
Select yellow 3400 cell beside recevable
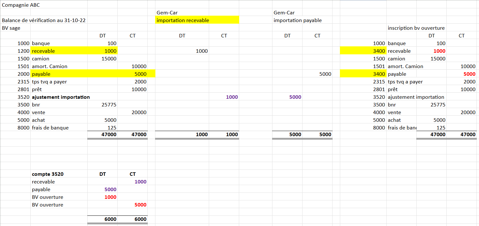coord(379,51)
